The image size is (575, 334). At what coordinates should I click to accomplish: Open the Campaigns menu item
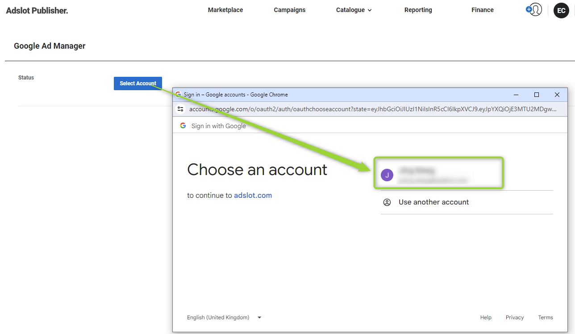tap(289, 10)
